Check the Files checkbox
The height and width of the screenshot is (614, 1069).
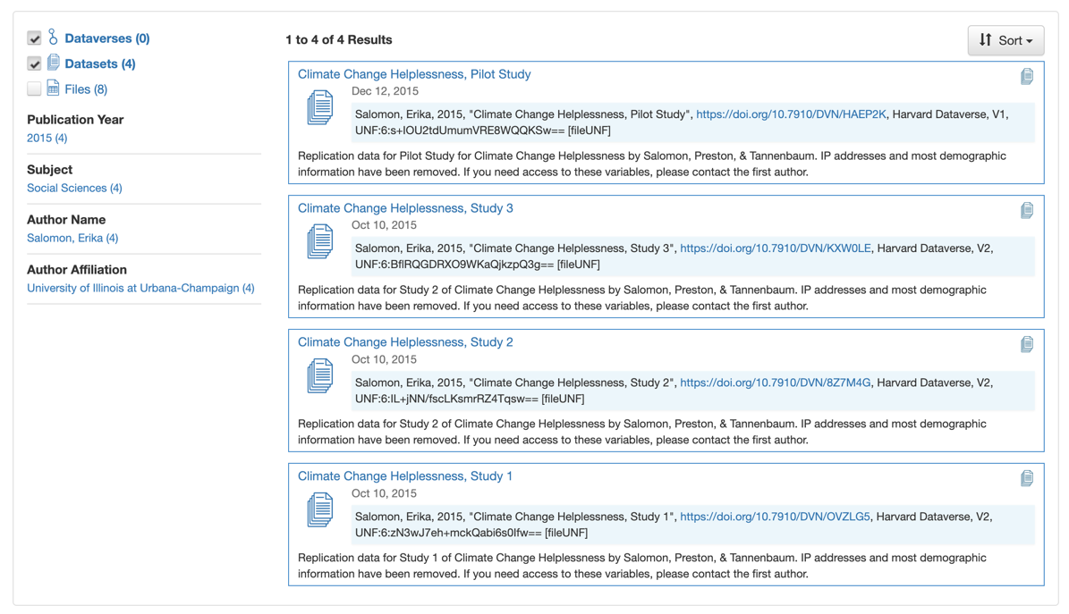[34, 88]
